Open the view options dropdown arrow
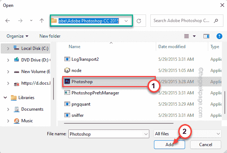The image size is (227, 153). pos(194,36)
